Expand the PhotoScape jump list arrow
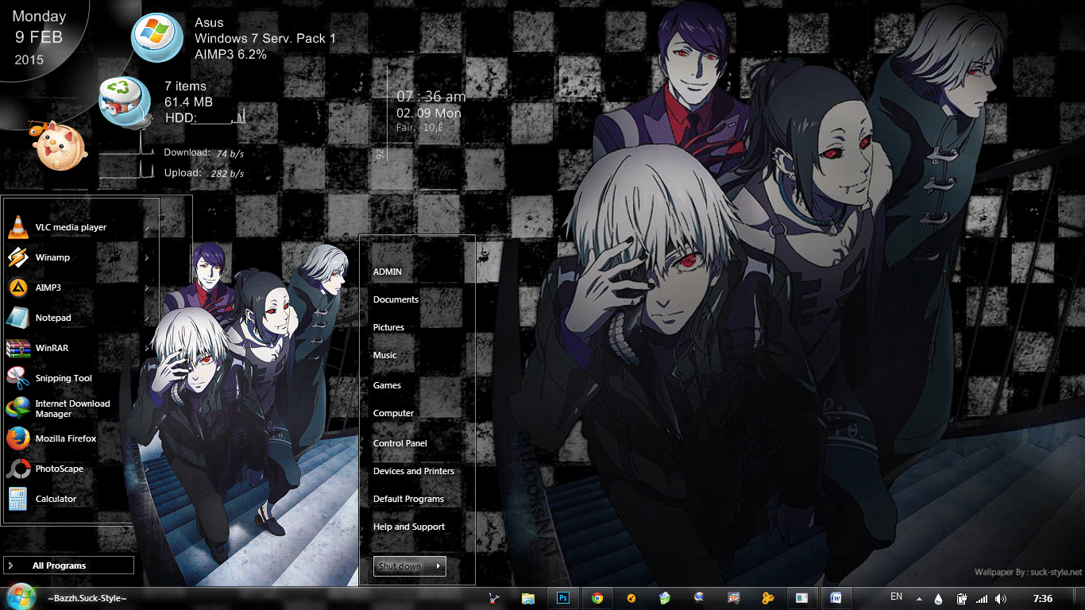This screenshot has height=610, width=1085. pos(147,469)
